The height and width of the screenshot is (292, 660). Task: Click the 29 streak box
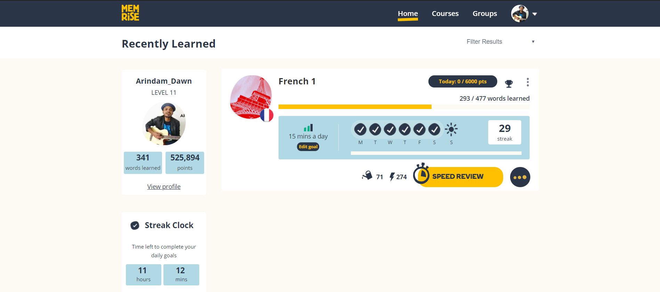[x=505, y=132]
